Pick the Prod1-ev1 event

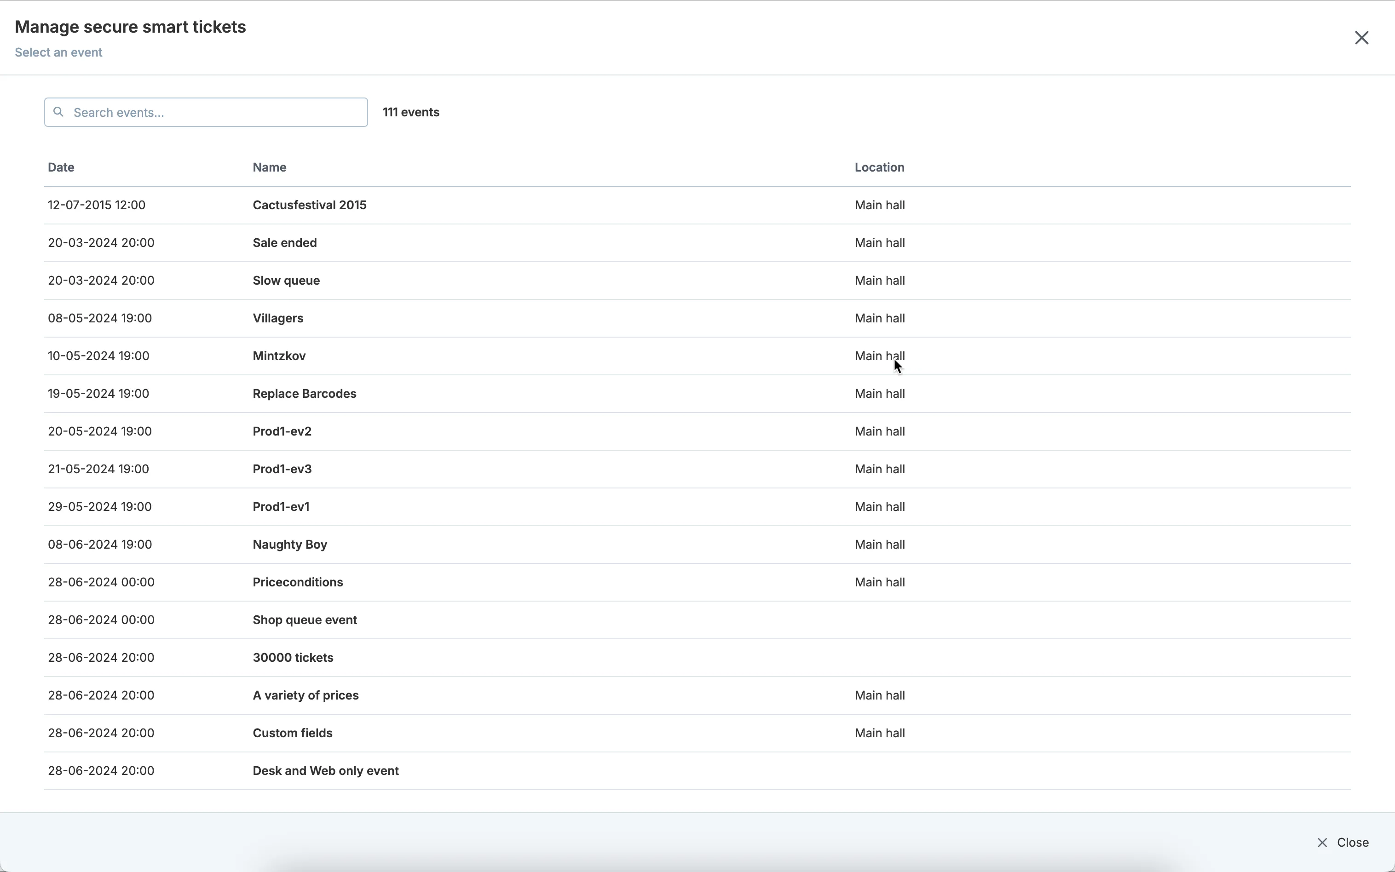(697, 507)
